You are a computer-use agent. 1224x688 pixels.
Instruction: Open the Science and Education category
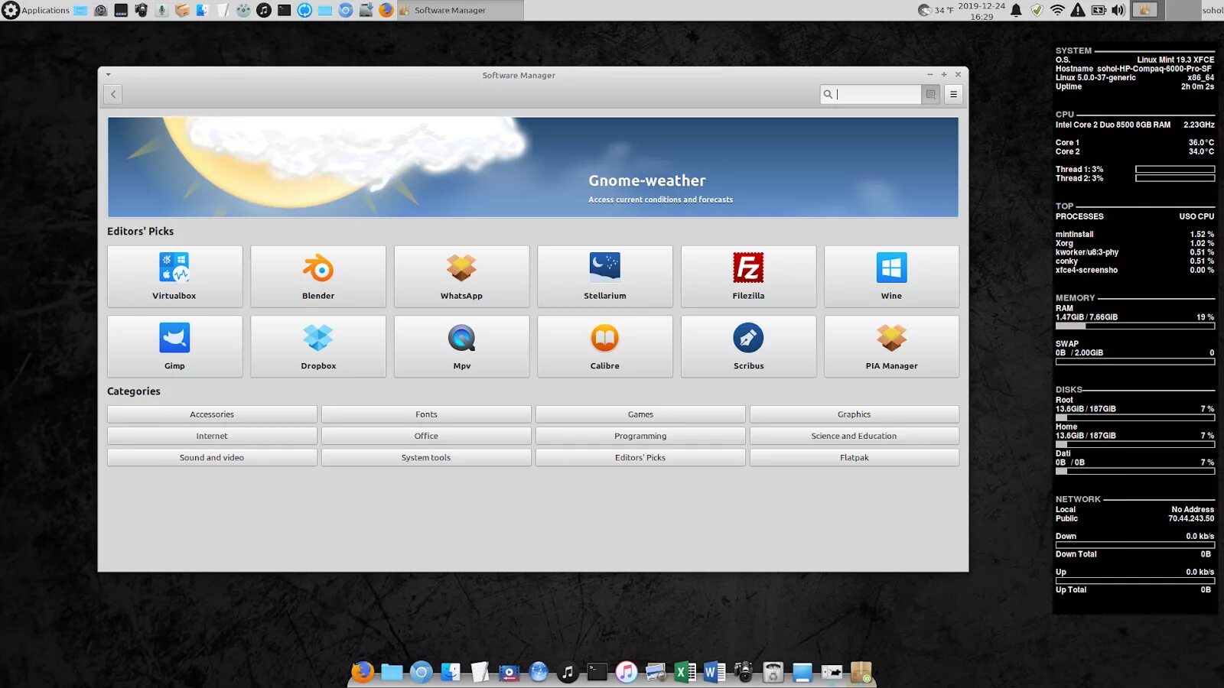855,436
